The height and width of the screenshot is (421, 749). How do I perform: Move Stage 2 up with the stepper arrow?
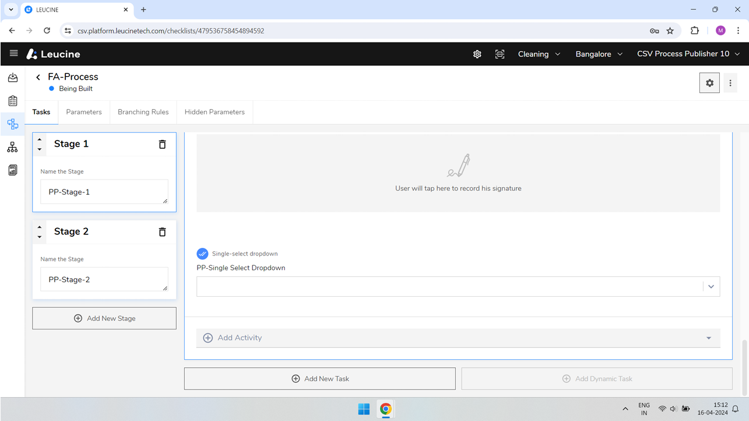(39, 227)
